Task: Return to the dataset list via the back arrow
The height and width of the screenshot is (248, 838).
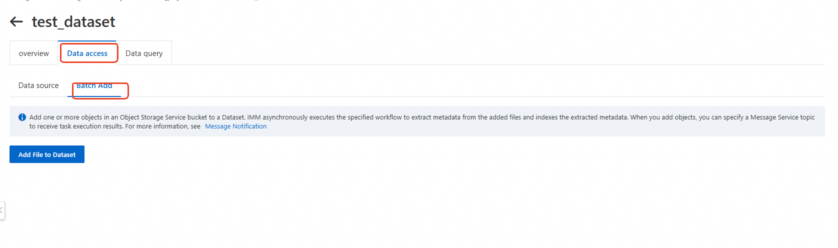Action: (x=16, y=21)
